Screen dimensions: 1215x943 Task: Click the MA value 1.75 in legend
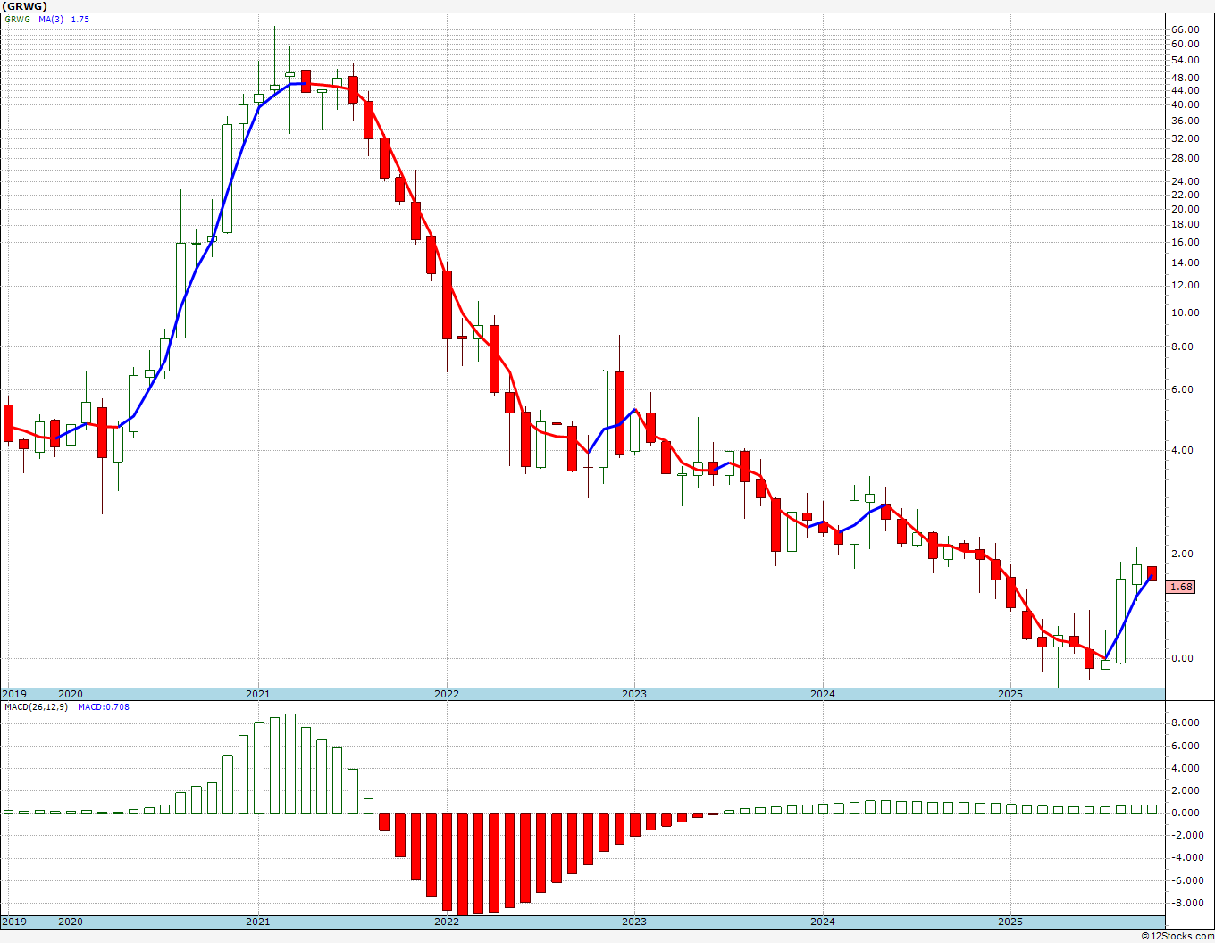80,19
